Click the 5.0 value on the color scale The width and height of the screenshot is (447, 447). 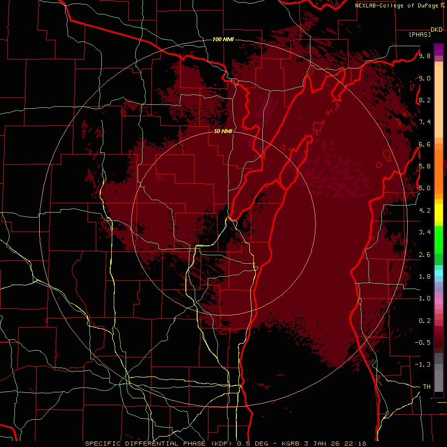425,188
